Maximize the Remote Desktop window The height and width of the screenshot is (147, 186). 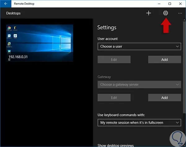(170, 4)
